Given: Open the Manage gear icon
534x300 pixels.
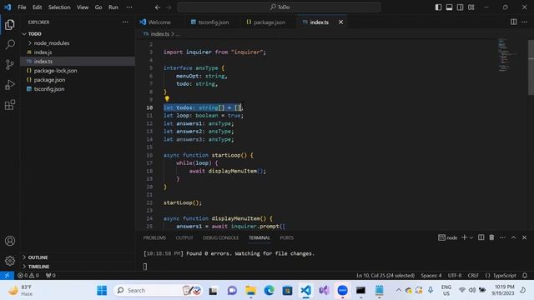Looking at the screenshot, I should click(x=10, y=261).
